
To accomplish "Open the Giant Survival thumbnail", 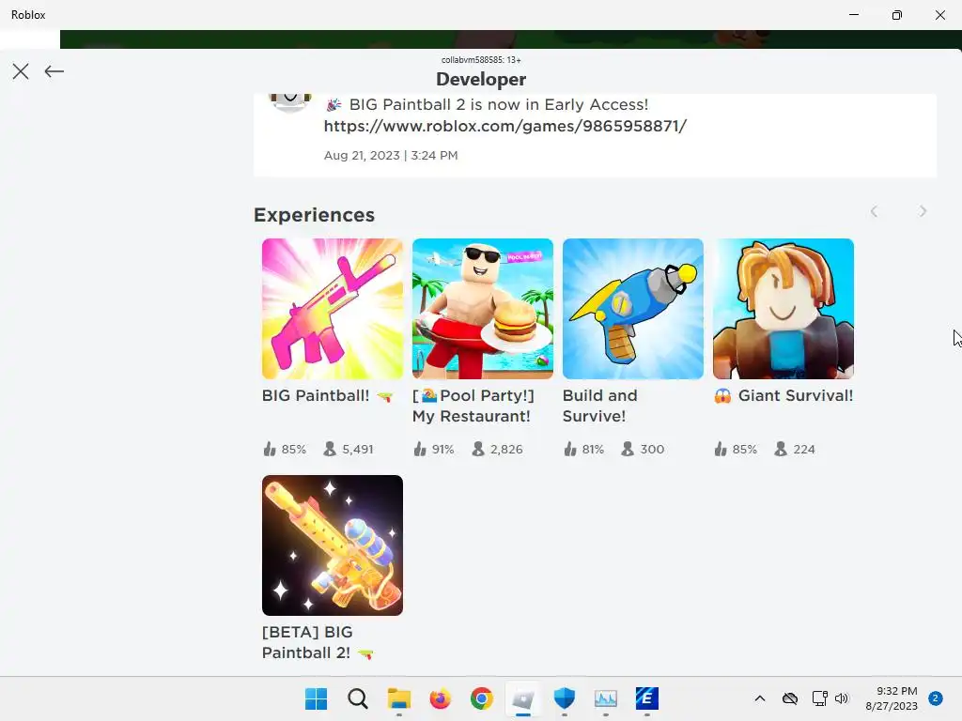I will point(784,308).
